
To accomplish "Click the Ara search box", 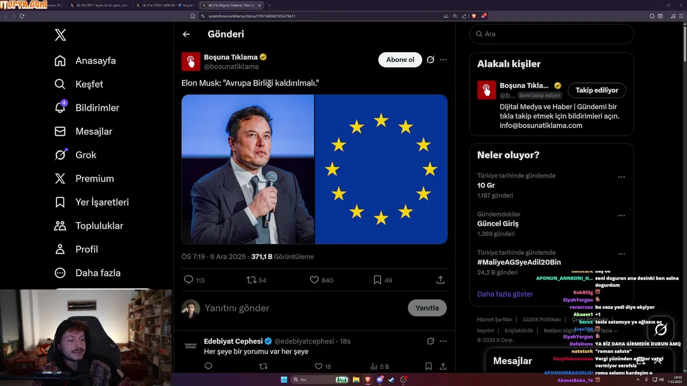I will pyautogui.click(x=551, y=34).
